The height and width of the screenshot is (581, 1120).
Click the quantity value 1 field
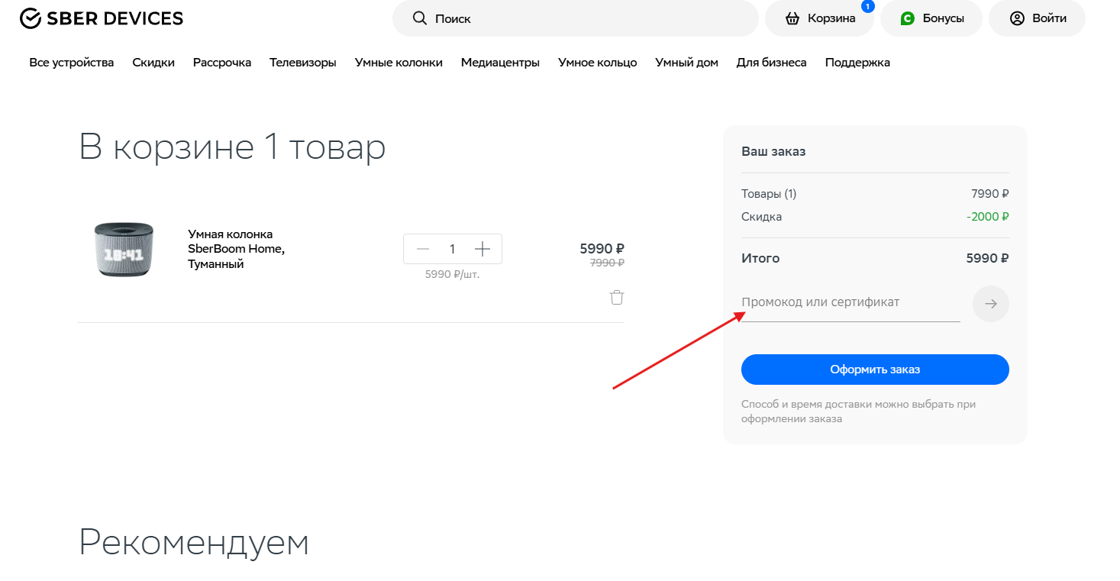(452, 249)
